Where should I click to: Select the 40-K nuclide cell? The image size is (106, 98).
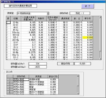point(16,27)
